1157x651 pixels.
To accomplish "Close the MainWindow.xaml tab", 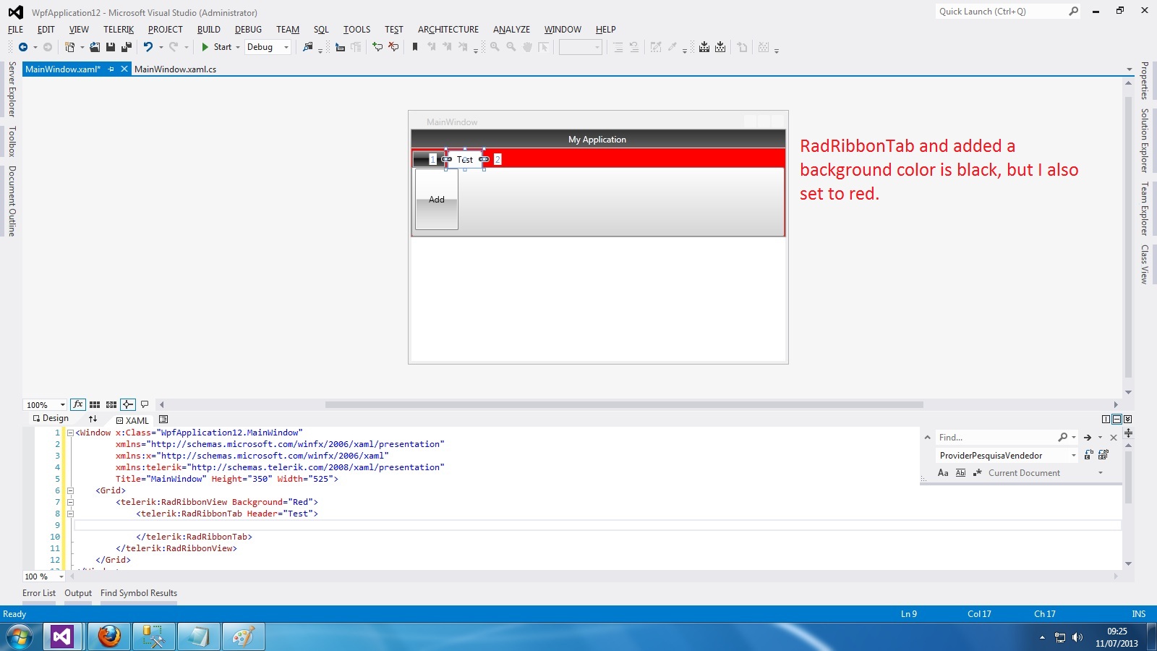I will pyautogui.click(x=124, y=69).
